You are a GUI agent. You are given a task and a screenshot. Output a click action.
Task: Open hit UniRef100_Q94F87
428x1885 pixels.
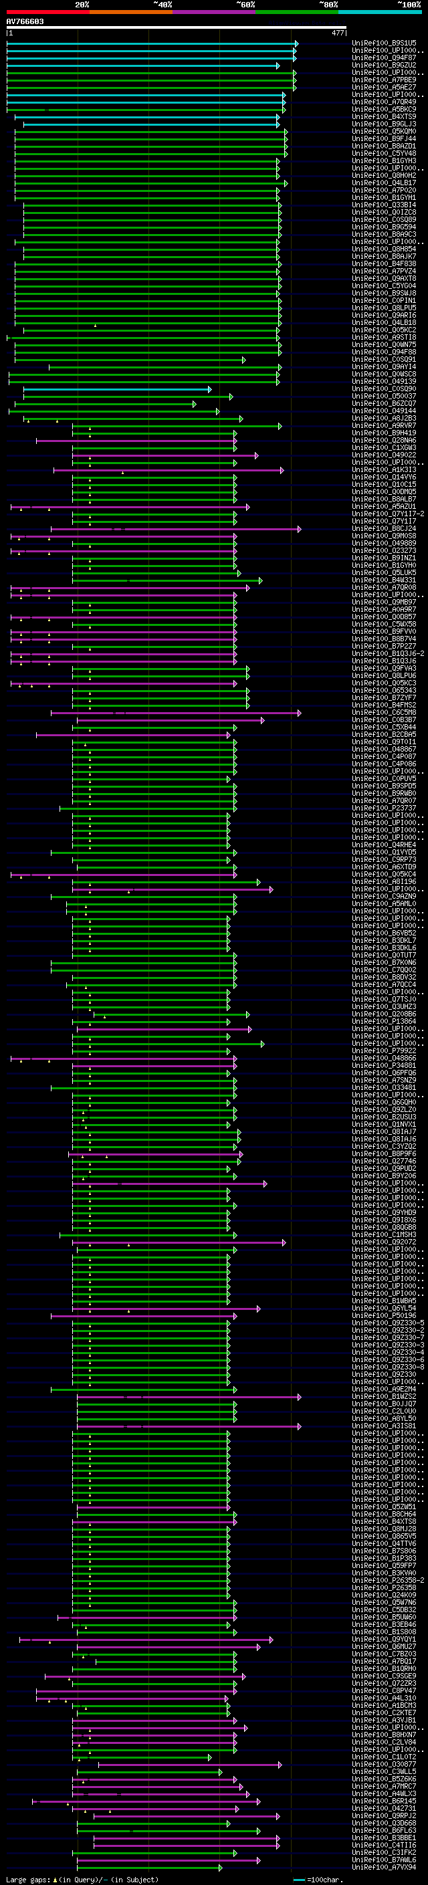pyautogui.click(x=383, y=58)
